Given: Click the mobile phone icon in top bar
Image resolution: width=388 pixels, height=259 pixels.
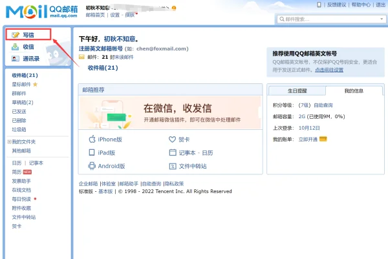Looking at the screenshot, I should pos(319,5).
